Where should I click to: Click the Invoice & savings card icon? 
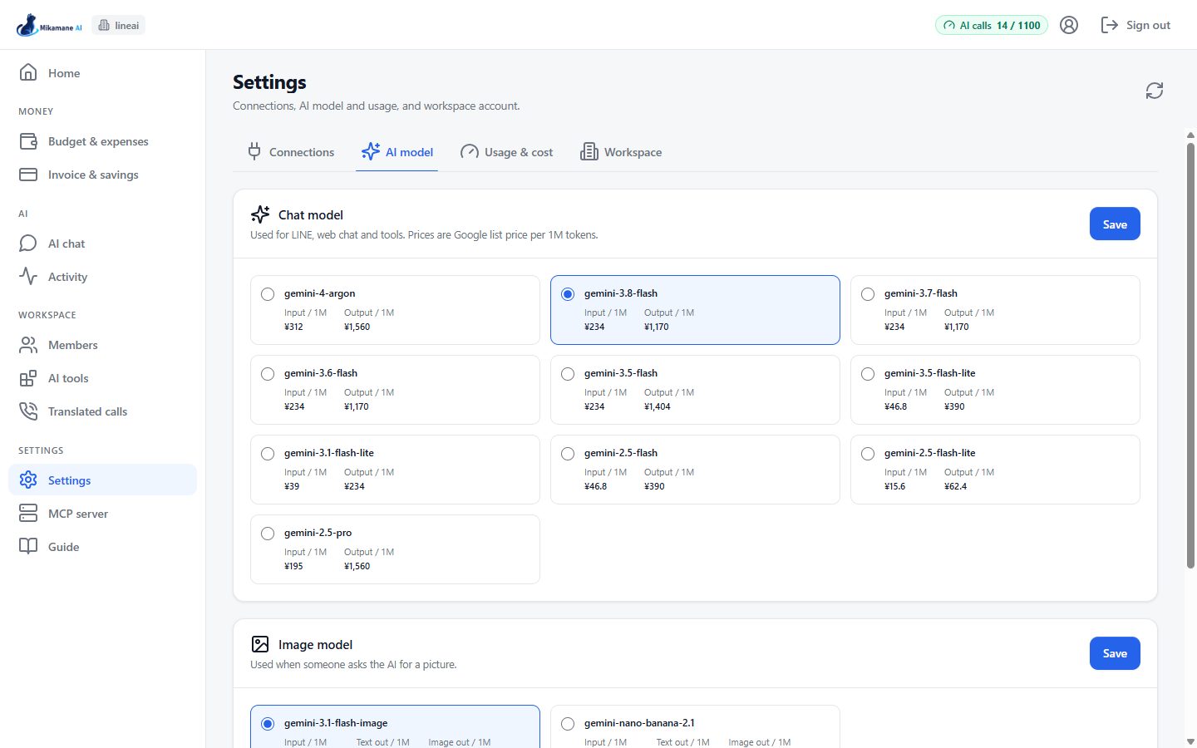pos(28,175)
